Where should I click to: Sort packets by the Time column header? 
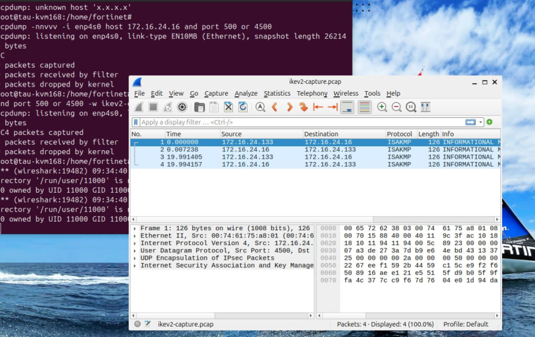tap(192, 134)
